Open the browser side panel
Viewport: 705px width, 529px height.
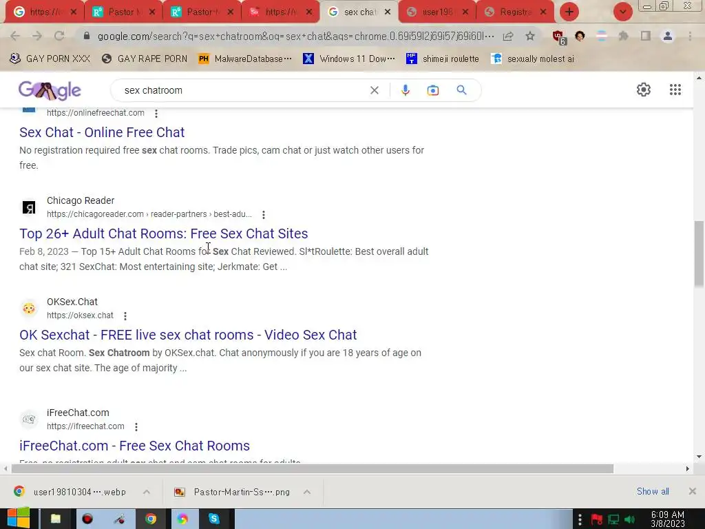tap(646, 36)
